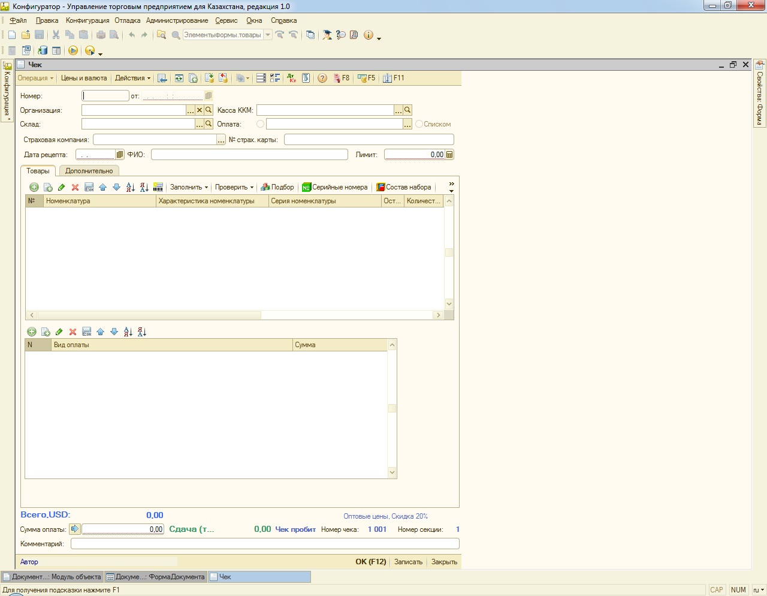This screenshot has width=767, height=596.
Task: Click into the ФИО input field
Action: 249,154
